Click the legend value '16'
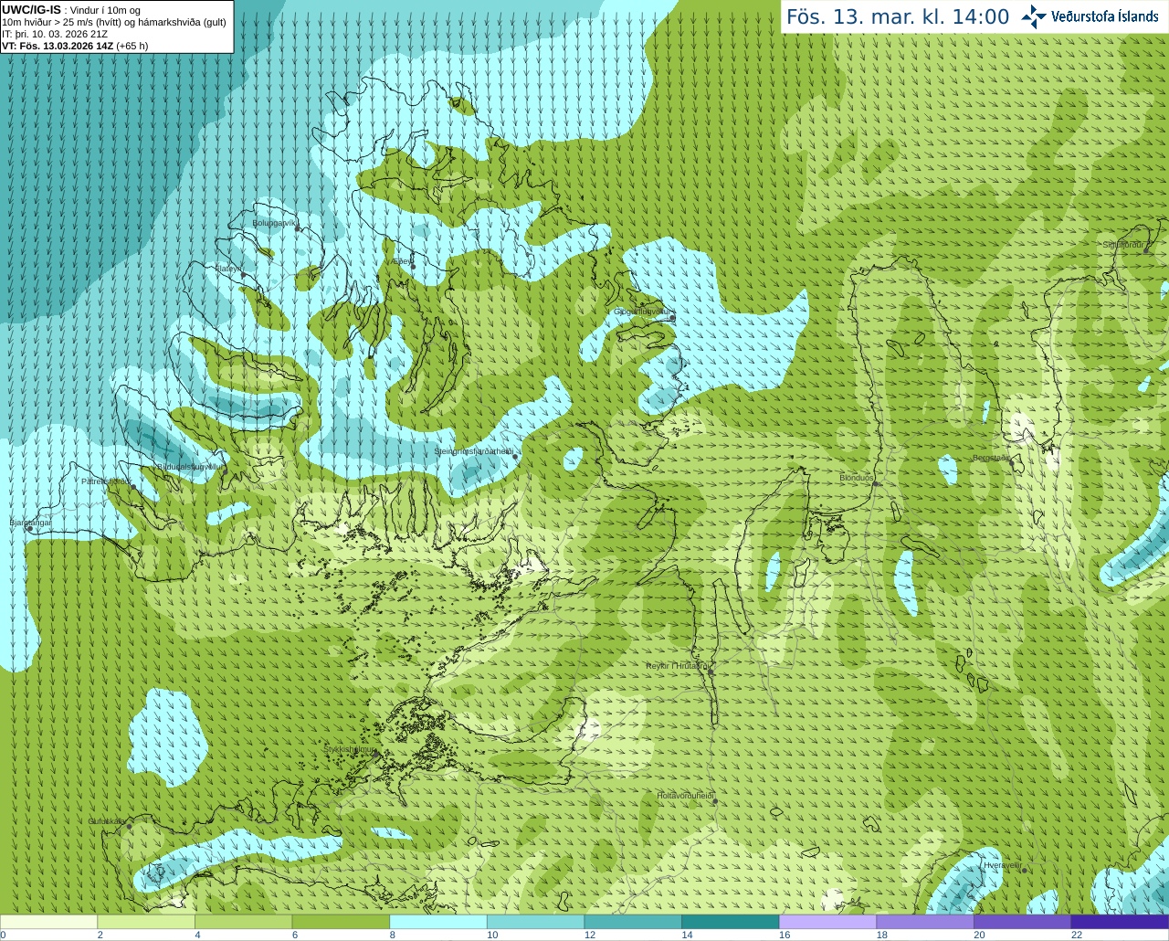 pos(785,935)
